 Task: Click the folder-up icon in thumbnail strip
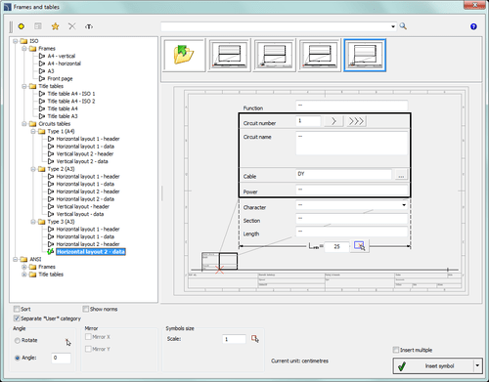(x=184, y=55)
